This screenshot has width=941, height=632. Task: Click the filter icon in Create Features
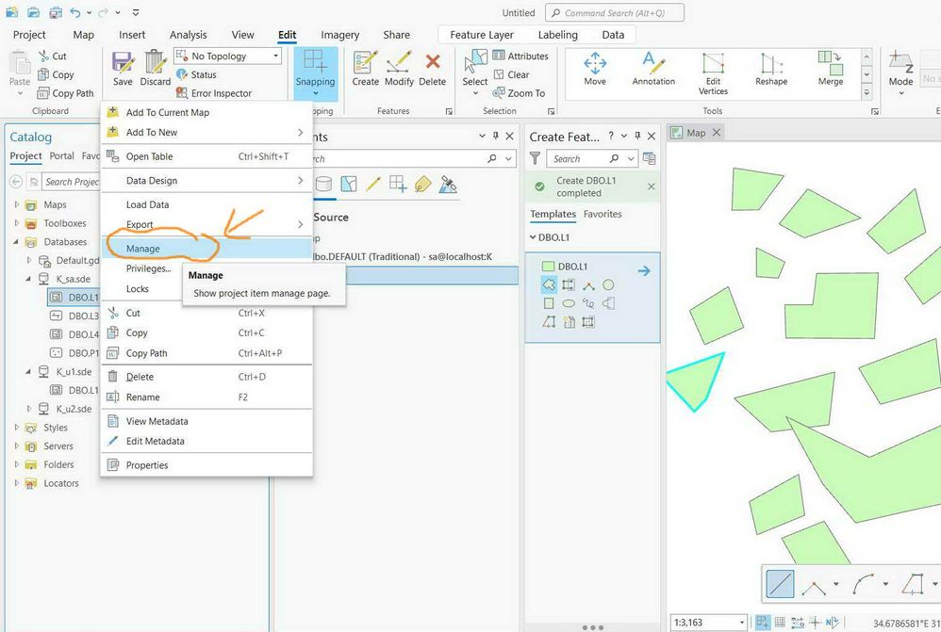(x=535, y=158)
